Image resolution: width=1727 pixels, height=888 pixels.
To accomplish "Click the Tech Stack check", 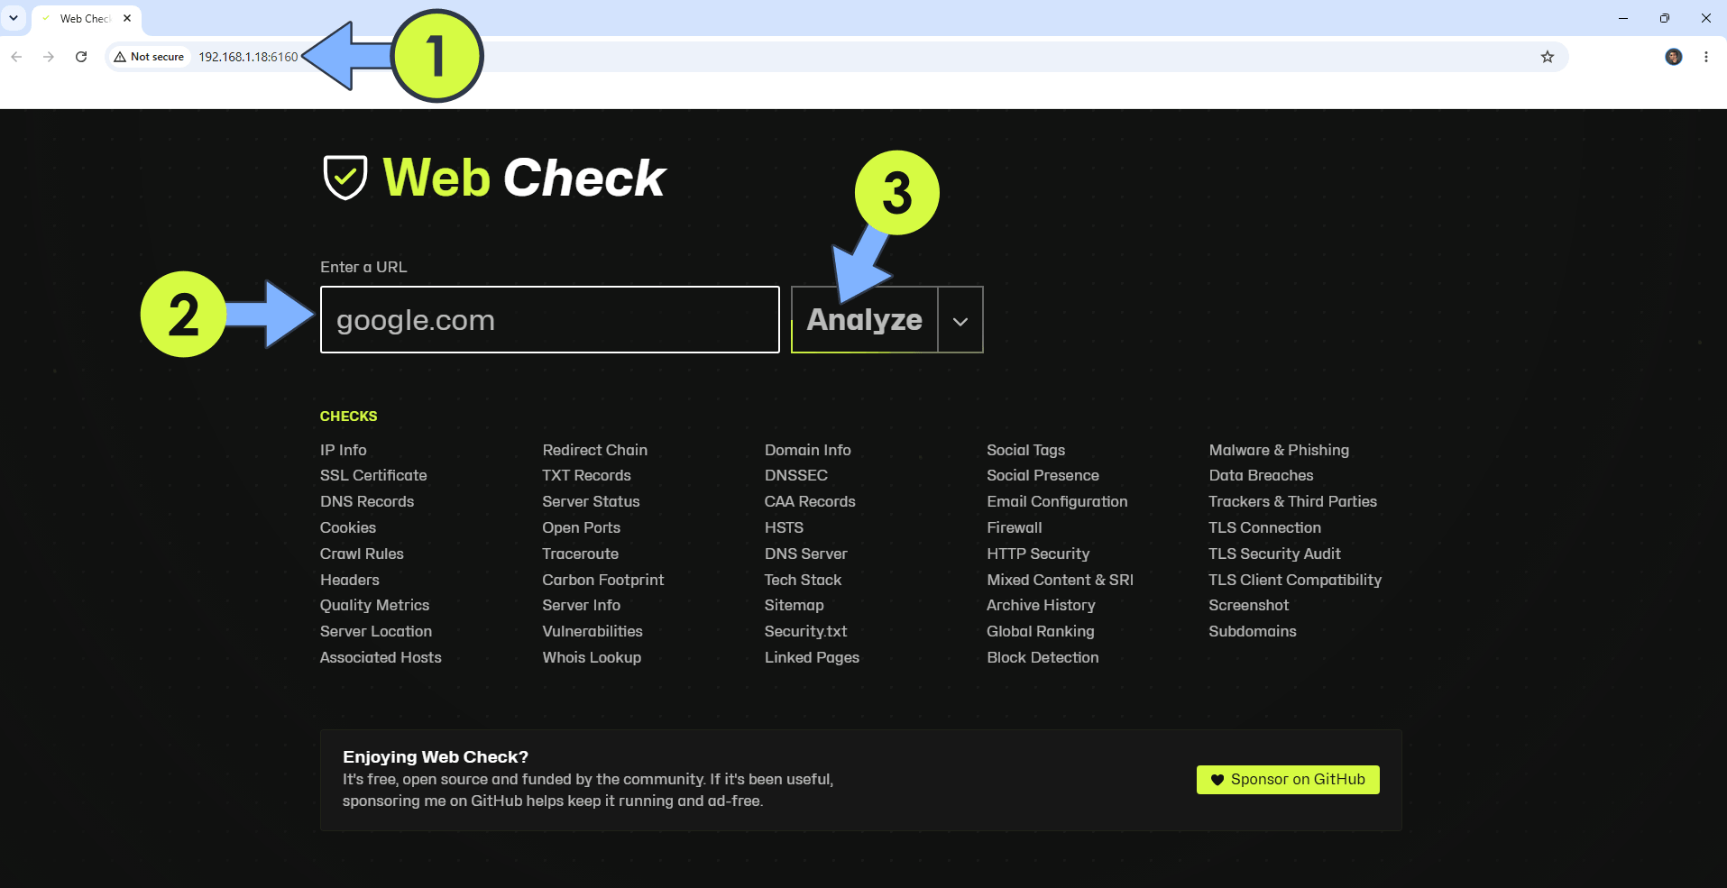I will pyautogui.click(x=803, y=580).
